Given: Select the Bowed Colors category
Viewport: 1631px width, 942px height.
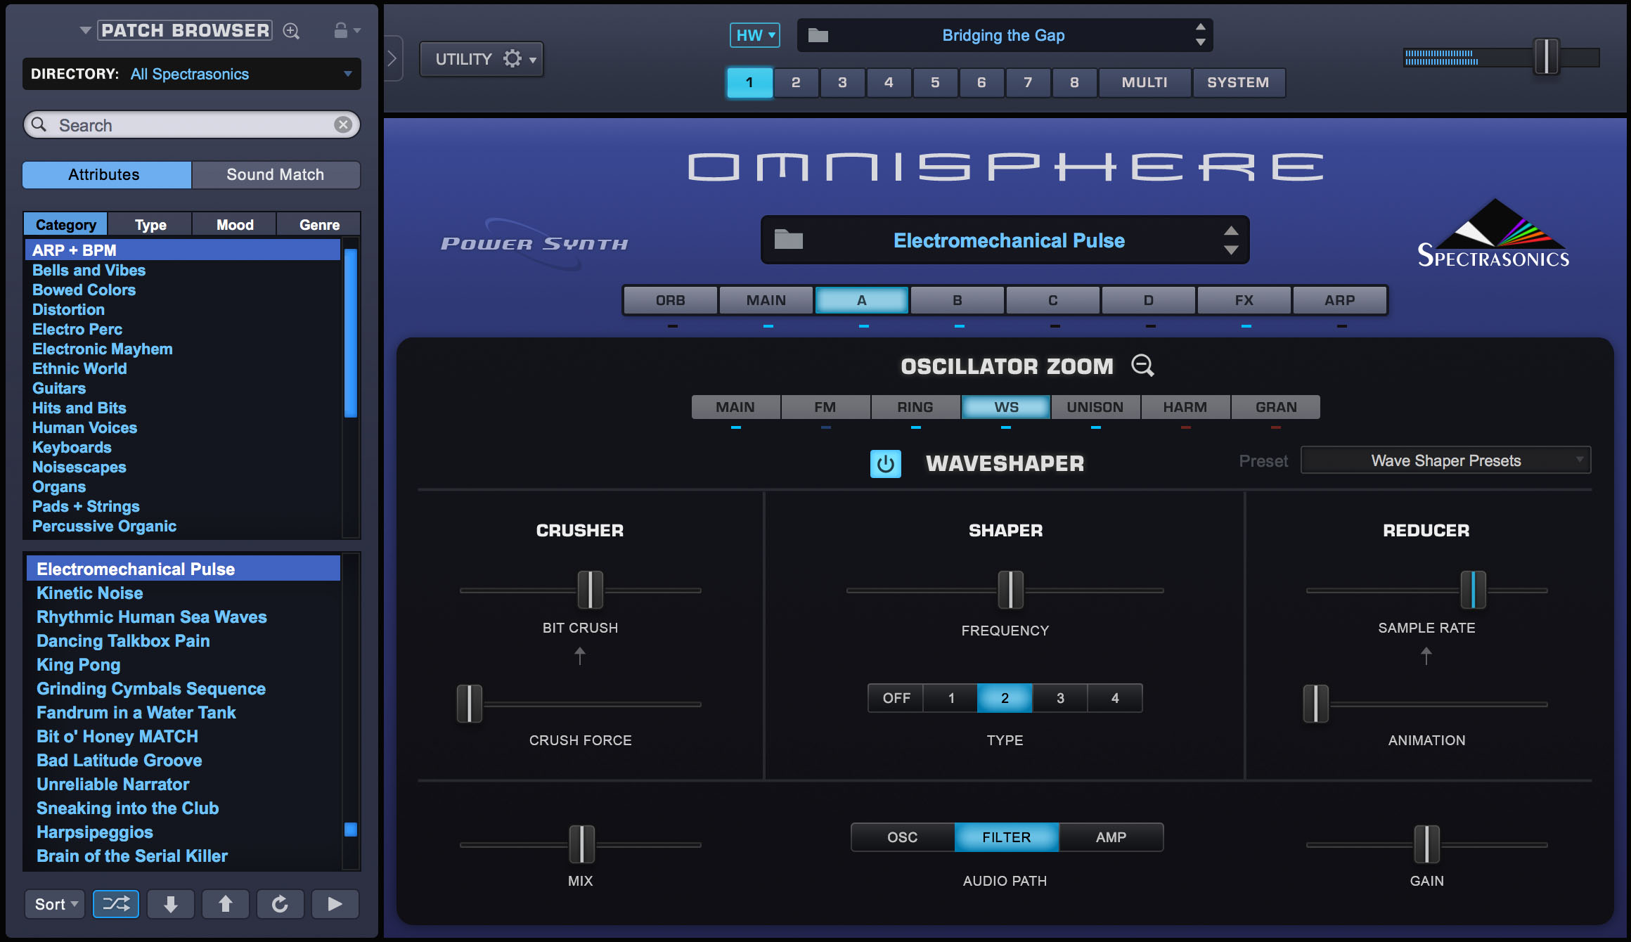Looking at the screenshot, I should (183, 290).
